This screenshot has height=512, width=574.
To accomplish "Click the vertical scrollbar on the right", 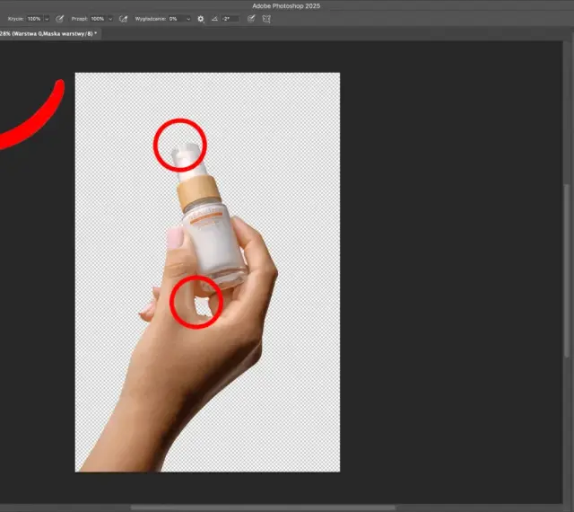I will [x=567, y=270].
